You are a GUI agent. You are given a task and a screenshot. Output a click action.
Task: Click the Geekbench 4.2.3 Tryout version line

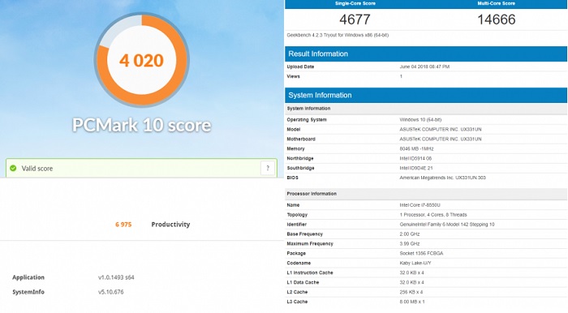coord(338,35)
